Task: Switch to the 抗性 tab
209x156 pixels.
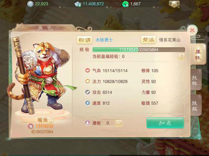Action: coord(195,80)
